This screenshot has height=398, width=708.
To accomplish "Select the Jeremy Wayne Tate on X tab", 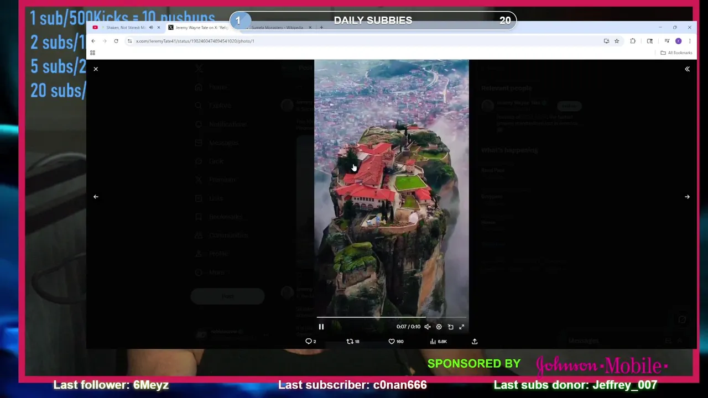I will coord(201,27).
